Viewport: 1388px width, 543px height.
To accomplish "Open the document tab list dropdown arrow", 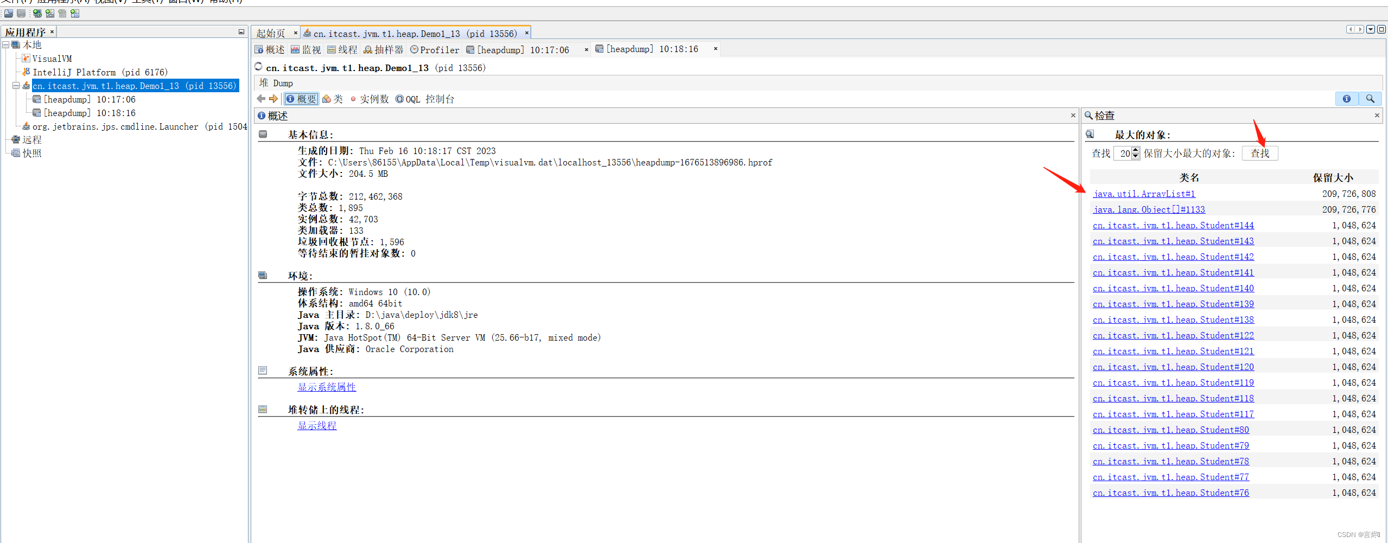I will point(1371,29).
